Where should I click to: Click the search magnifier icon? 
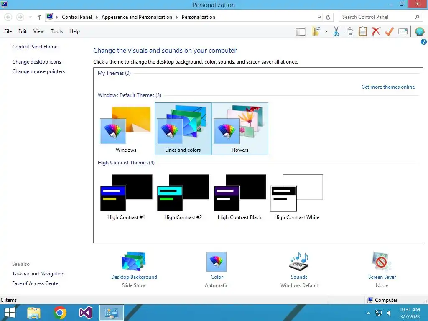coord(417,17)
